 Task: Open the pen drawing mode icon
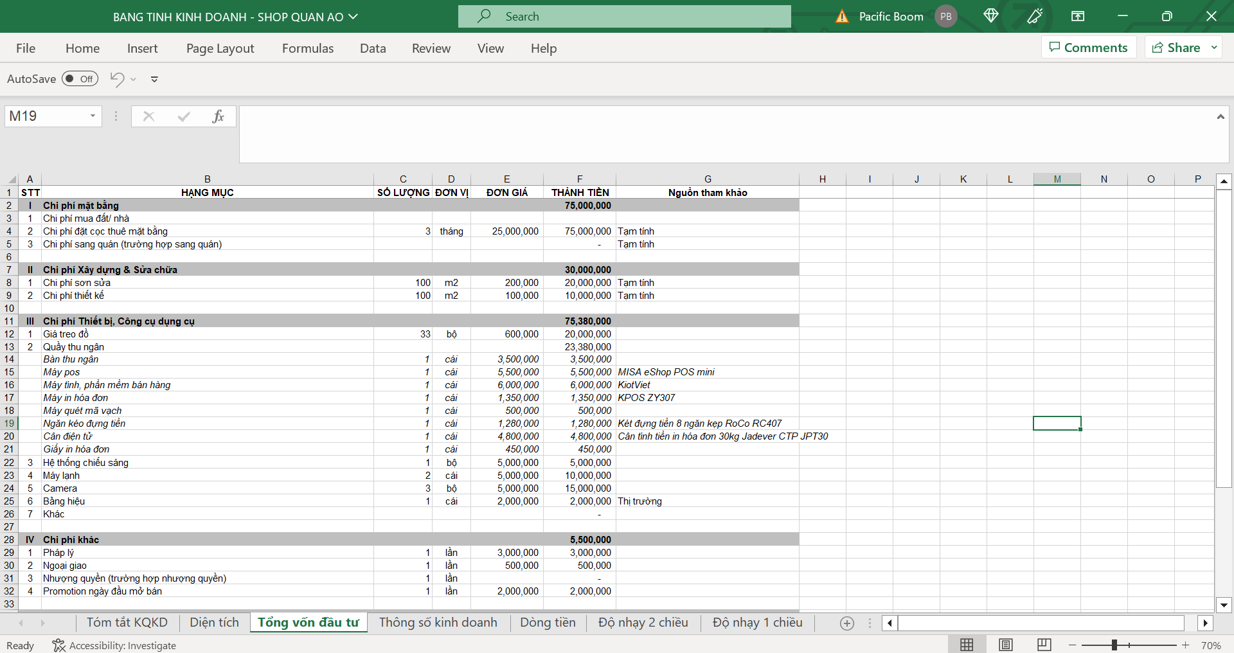coord(1035,16)
